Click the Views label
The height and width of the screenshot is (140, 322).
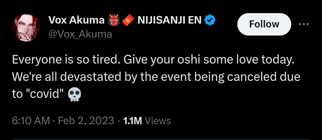click(x=160, y=121)
